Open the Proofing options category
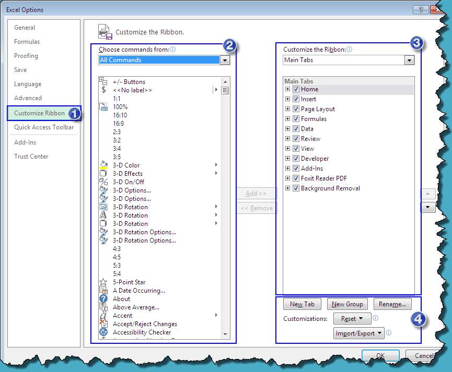 pyautogui.click(x=26, y=56)
